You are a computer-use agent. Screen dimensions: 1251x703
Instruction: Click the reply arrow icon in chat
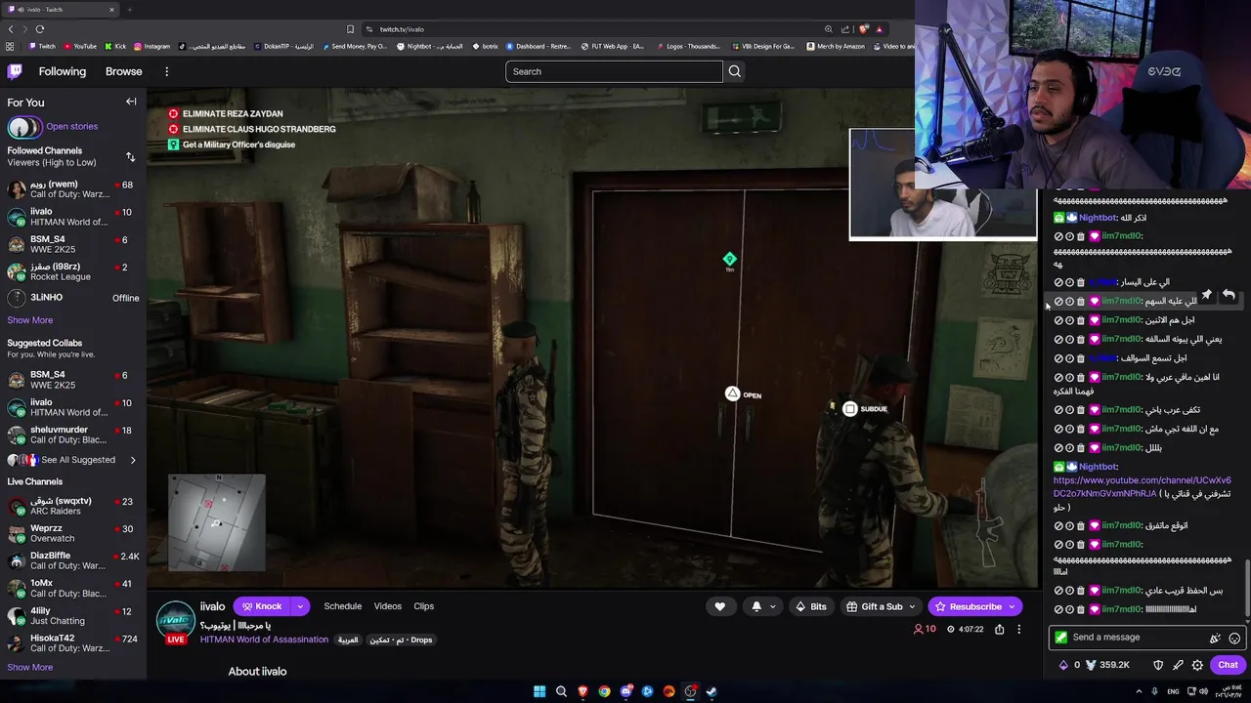point(1229,295)
